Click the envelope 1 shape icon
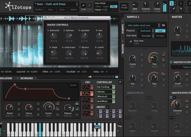Viewport: 191px width, 137px height. pyautogui.click(x=86, y=87)
